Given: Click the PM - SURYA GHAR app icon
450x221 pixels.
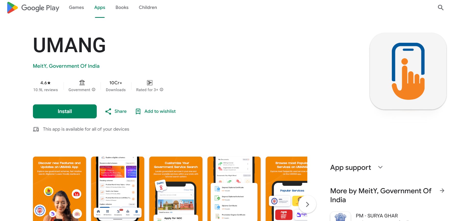Looking at the screenshot, I should [x=340, y=216].
